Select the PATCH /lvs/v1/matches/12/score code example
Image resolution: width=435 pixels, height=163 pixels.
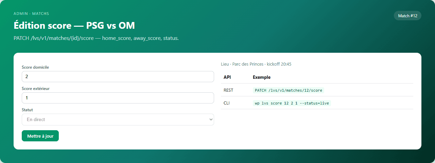click(289, 90)
